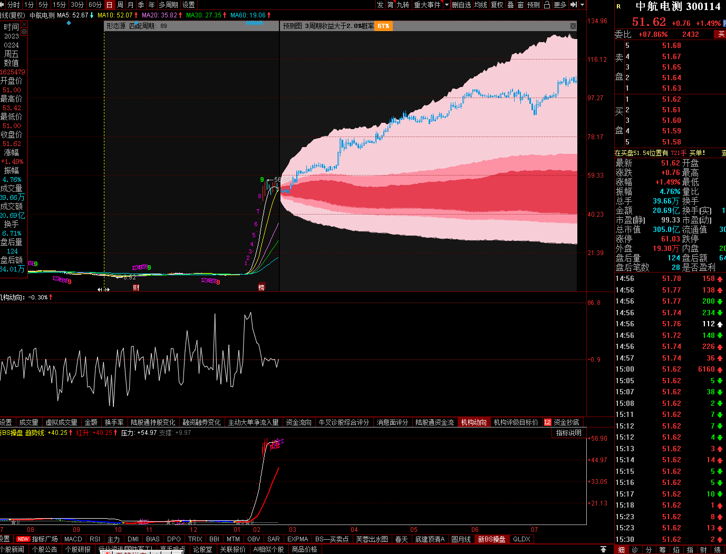Viewport: 726px width, 554px height.
Task: Click the scroll-to-top arrow icon at bottom right
Action: (603, 549)
